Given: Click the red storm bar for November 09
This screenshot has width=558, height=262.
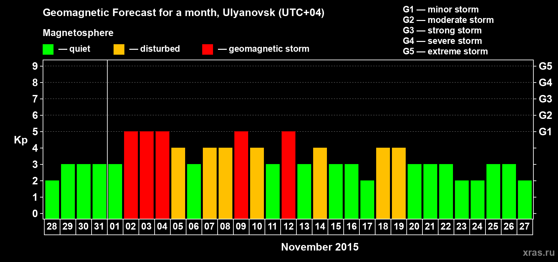Looking at the screenshot, I should tap(241, 175).
